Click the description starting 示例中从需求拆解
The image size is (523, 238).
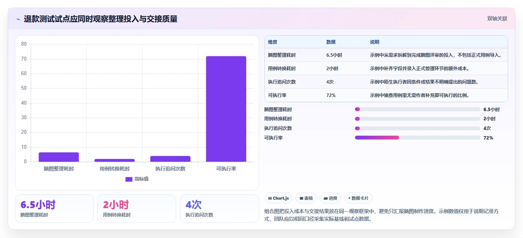(436, 55)
